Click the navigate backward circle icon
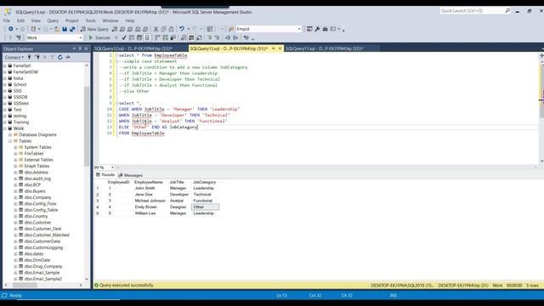The width and height of the screenshot is (544, 306). [11, 29]
